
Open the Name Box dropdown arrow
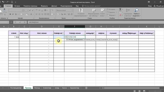pyautogui.click(x=8, y=22)
